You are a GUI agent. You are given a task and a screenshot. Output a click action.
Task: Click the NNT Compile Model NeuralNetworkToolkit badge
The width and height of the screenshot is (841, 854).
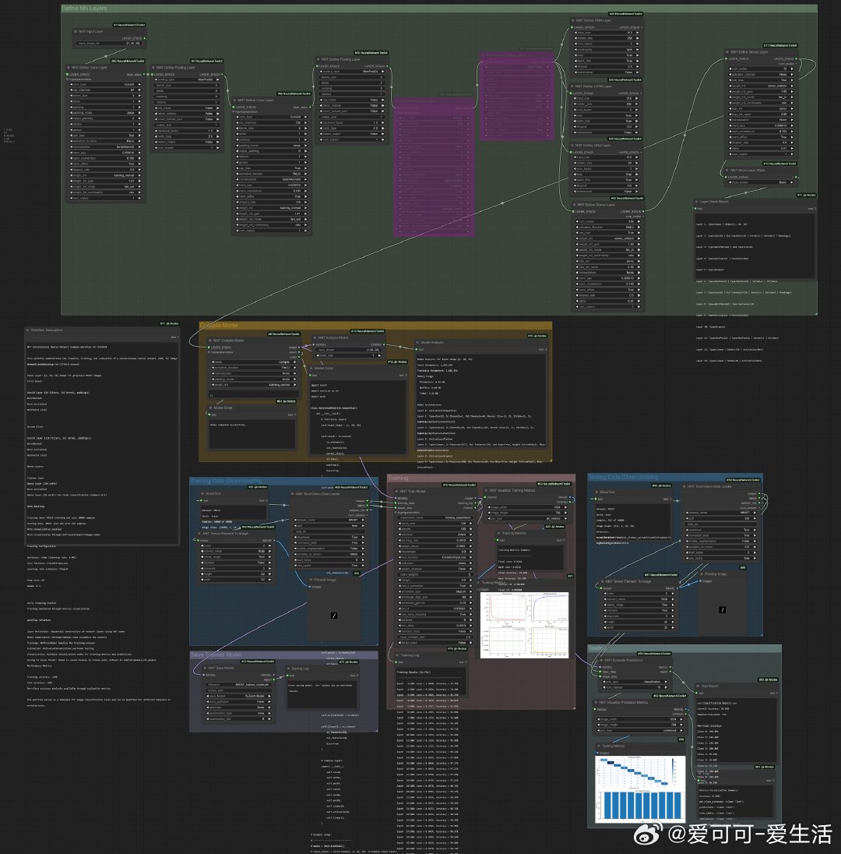click(x=283, y=333)
